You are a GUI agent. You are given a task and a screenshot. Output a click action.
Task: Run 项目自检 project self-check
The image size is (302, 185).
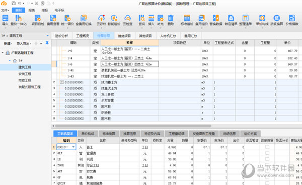tap(38, 20)
